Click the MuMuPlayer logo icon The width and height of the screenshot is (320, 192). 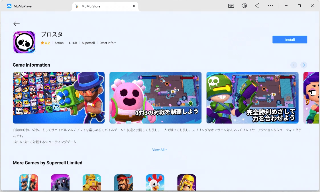click(x=9, y=6)
